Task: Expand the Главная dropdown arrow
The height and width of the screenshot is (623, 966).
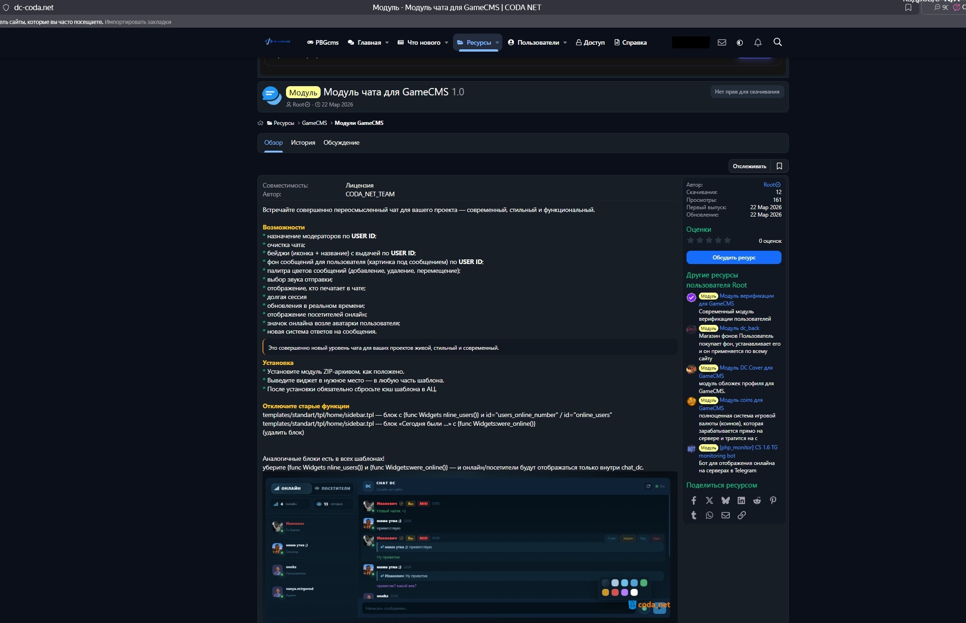Action: click(387, 43)
